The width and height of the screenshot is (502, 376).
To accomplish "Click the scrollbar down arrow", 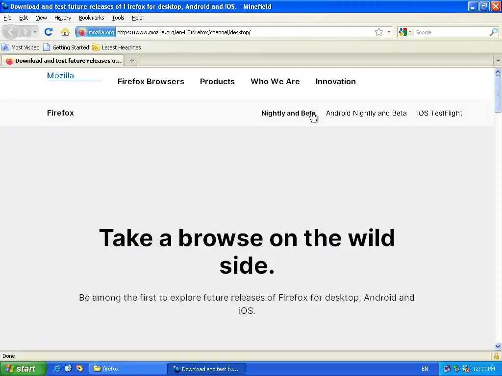I will tap(498, 346).
